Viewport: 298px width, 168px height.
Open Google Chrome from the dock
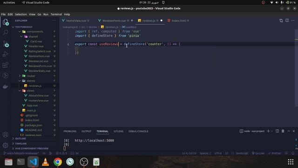[x=58, y=162]
